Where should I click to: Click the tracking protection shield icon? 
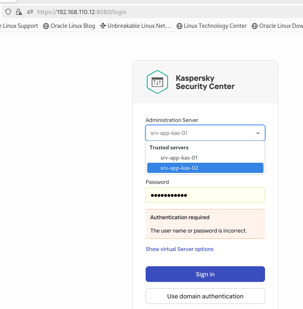[x=8, y=12]
